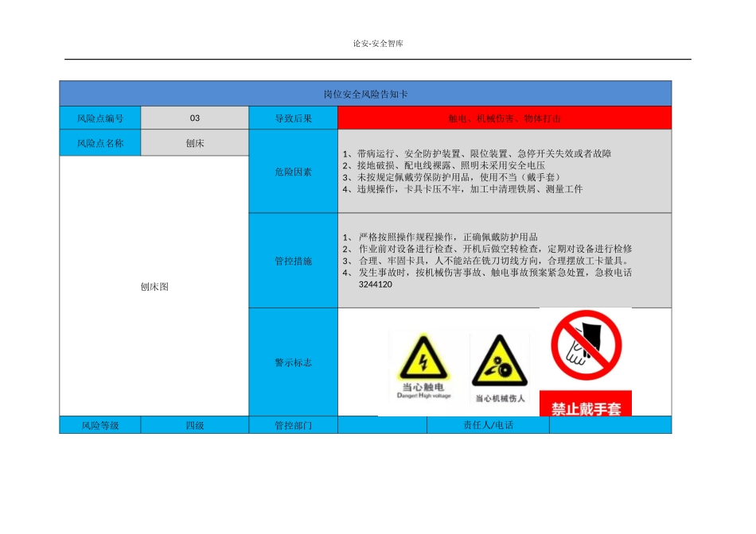Expand the 导致后果 row
Viewport: 756px width, 534px height.
click(294, 117)
